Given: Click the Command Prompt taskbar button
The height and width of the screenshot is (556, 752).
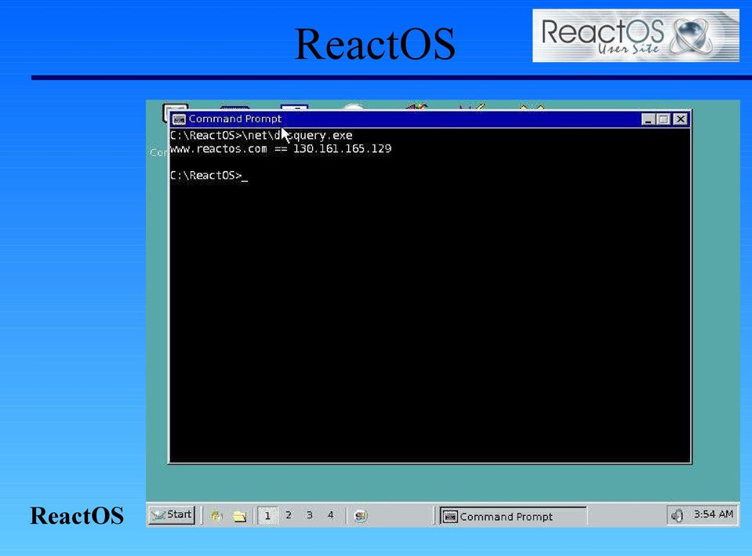Looking at the screenshot, I should pos(513,516).
